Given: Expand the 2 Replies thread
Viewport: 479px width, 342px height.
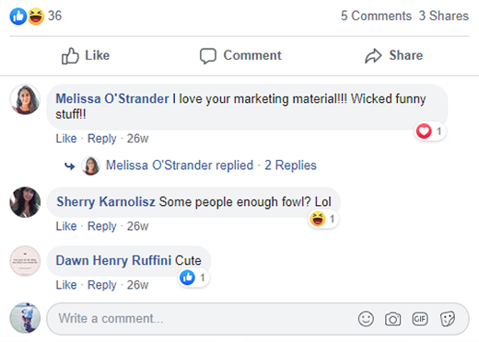Looking at the screenshot, I should click(x=290, y=165).
